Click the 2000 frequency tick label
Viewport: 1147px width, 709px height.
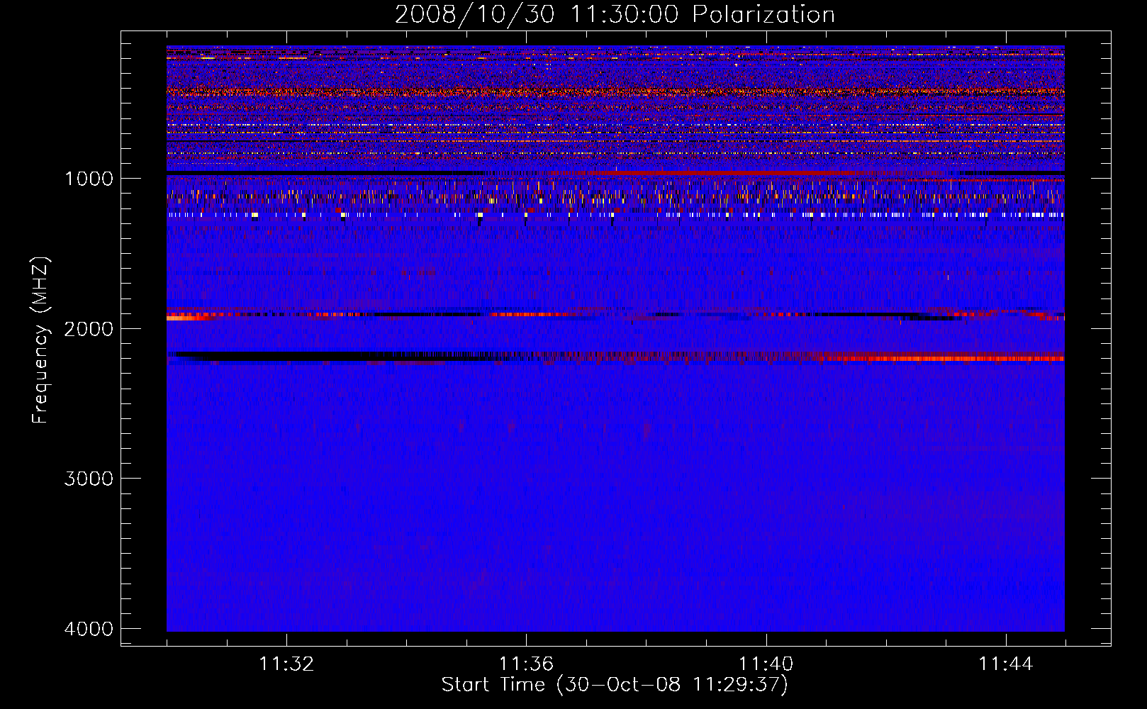coord(89,328)
